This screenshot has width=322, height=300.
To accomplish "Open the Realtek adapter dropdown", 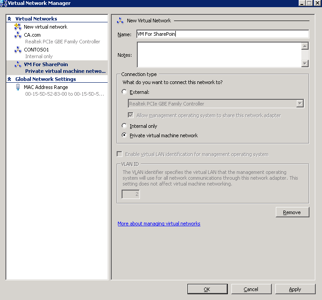I will click(x=300, y=104).
